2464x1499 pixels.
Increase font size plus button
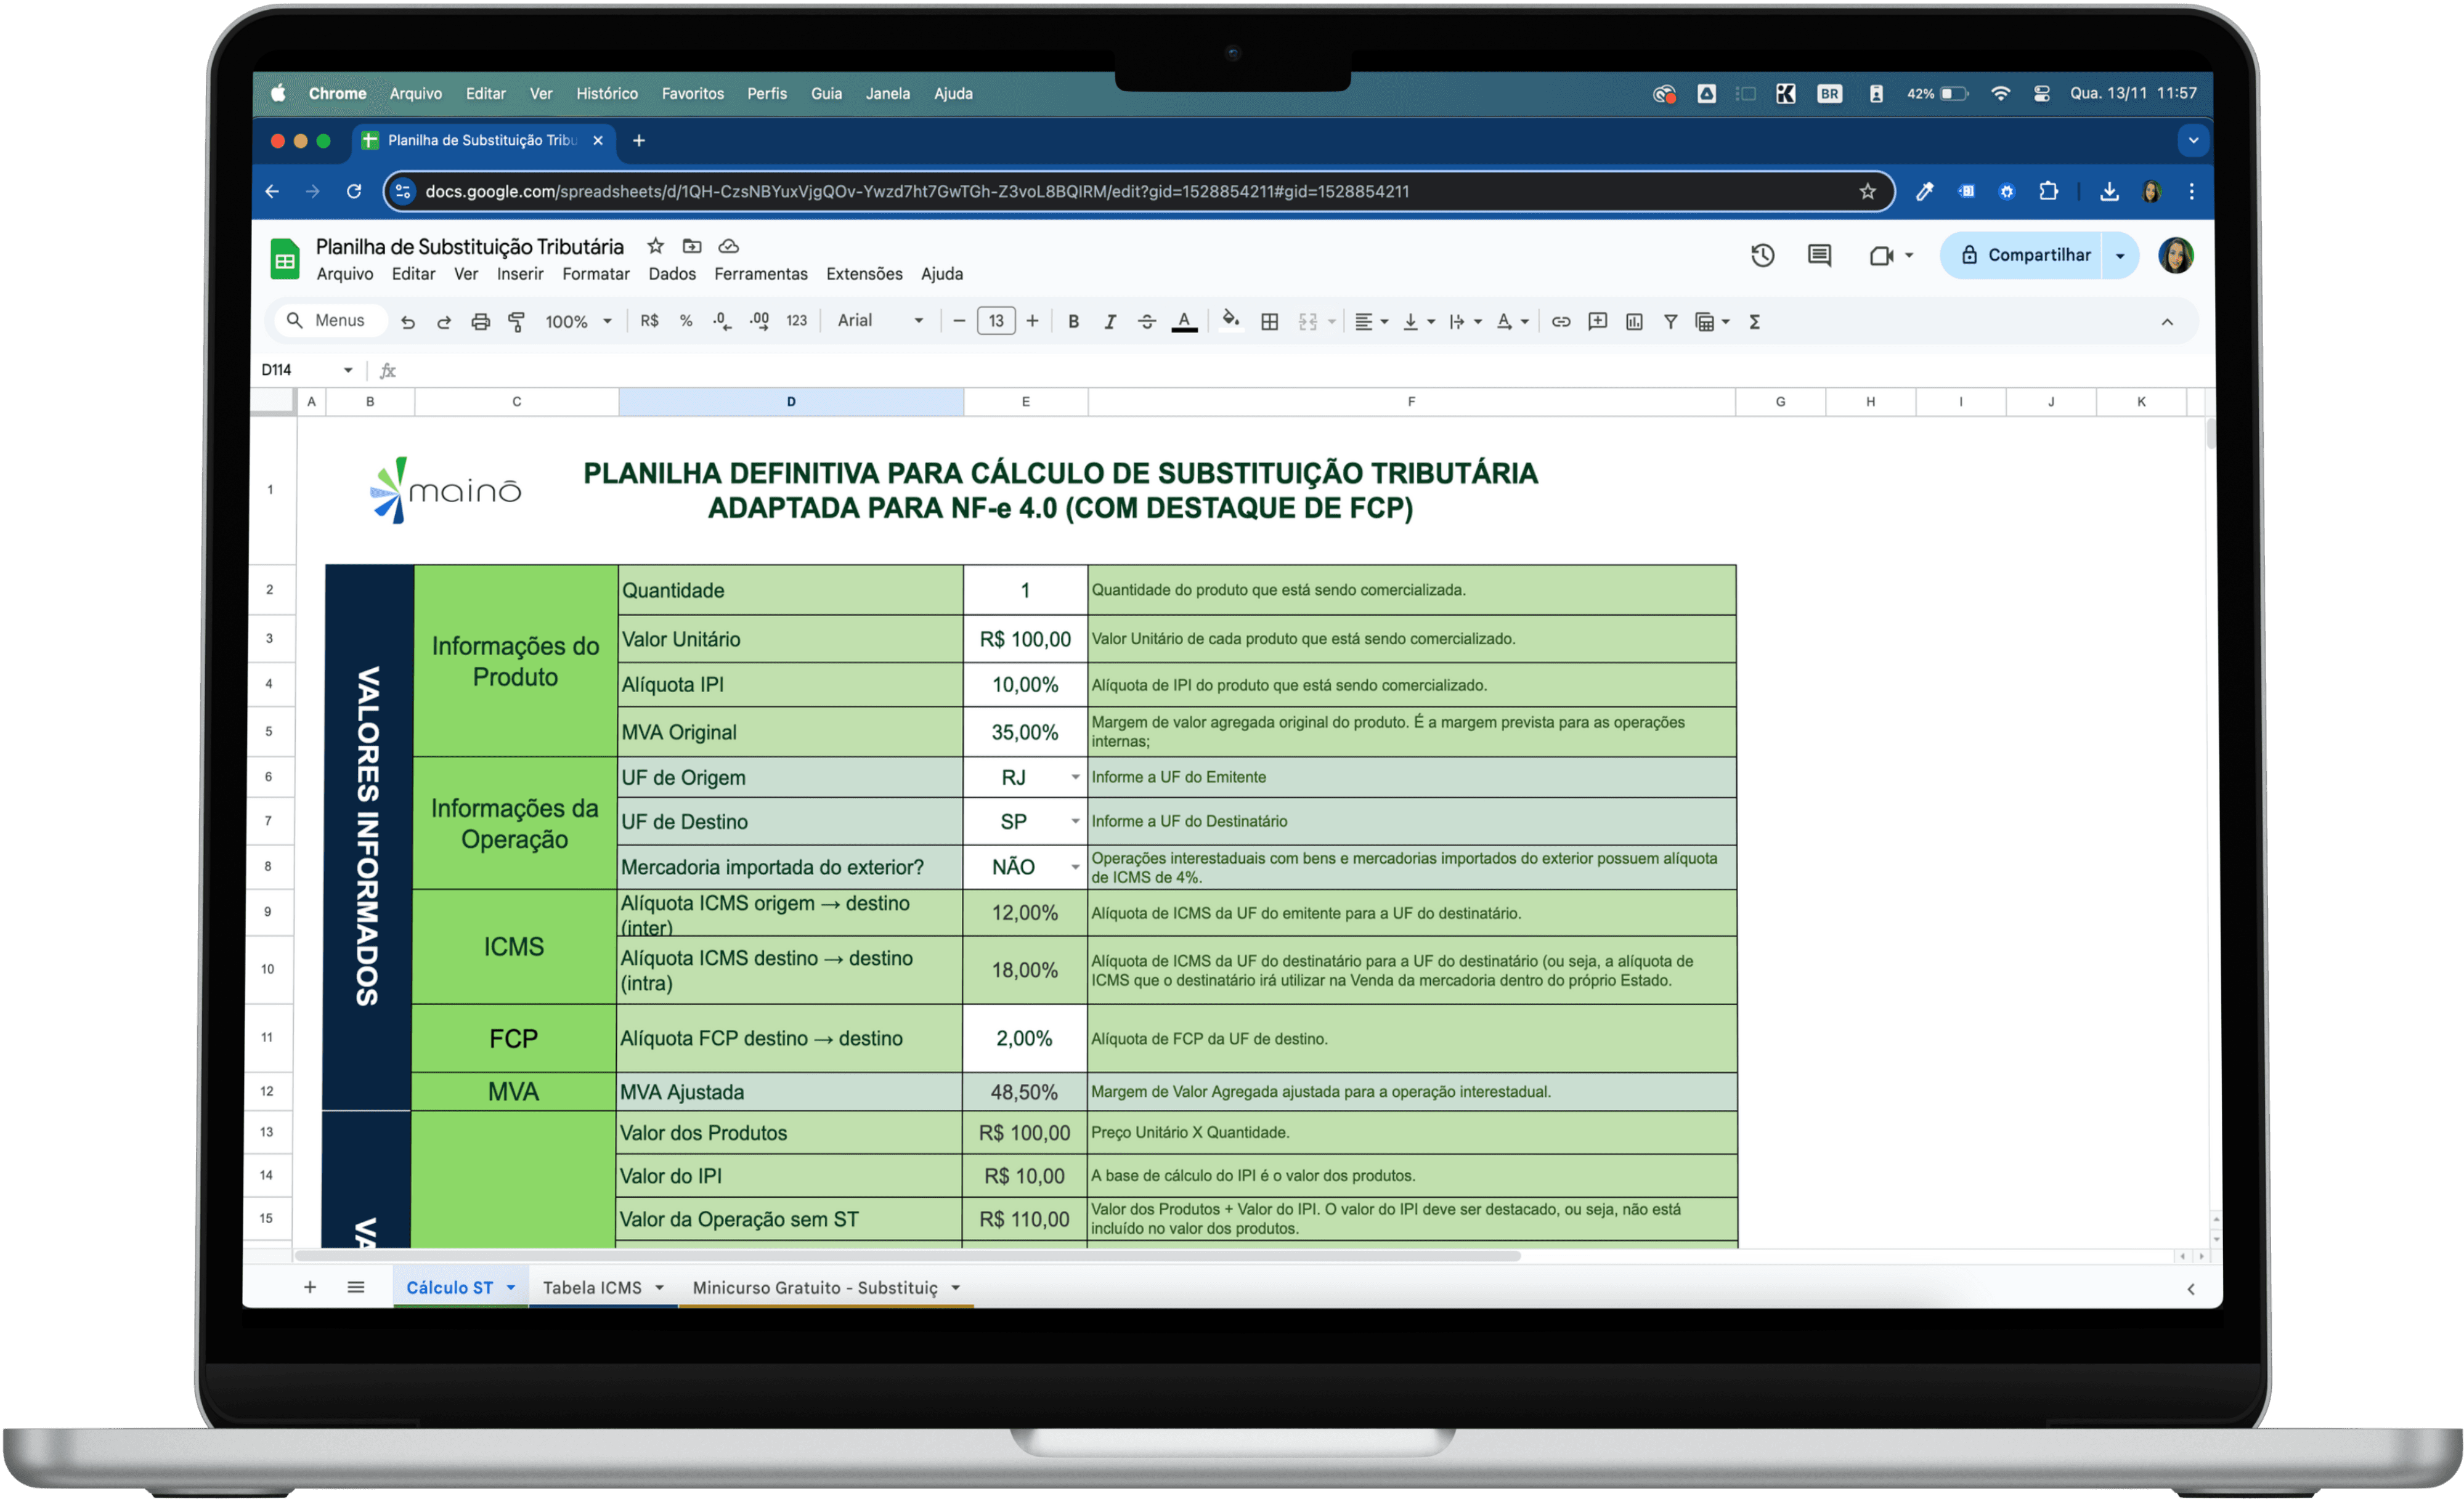(x=1033, y=321)
